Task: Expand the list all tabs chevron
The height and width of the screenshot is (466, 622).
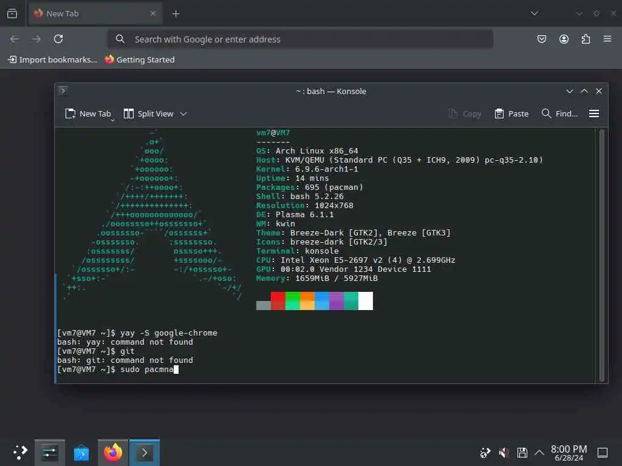Action: point(535,13)
